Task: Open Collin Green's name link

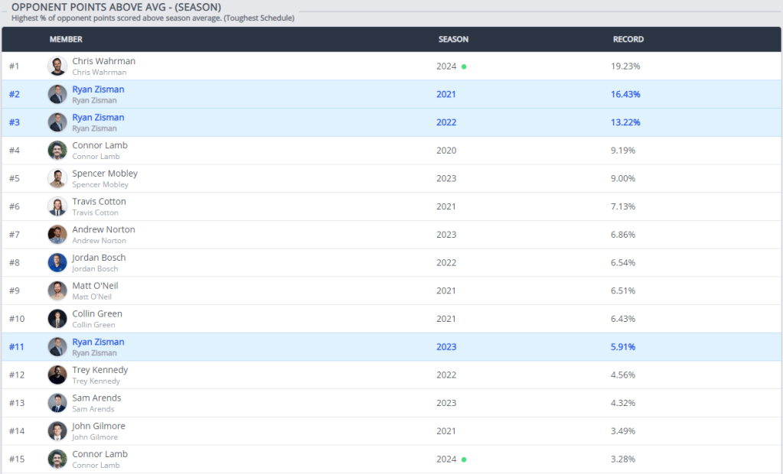Action: click(97, 313)
